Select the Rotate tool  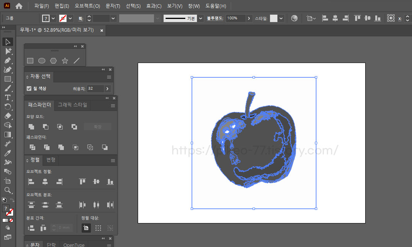8,107
